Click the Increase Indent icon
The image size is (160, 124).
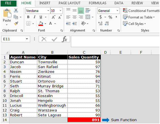(75, 24)
